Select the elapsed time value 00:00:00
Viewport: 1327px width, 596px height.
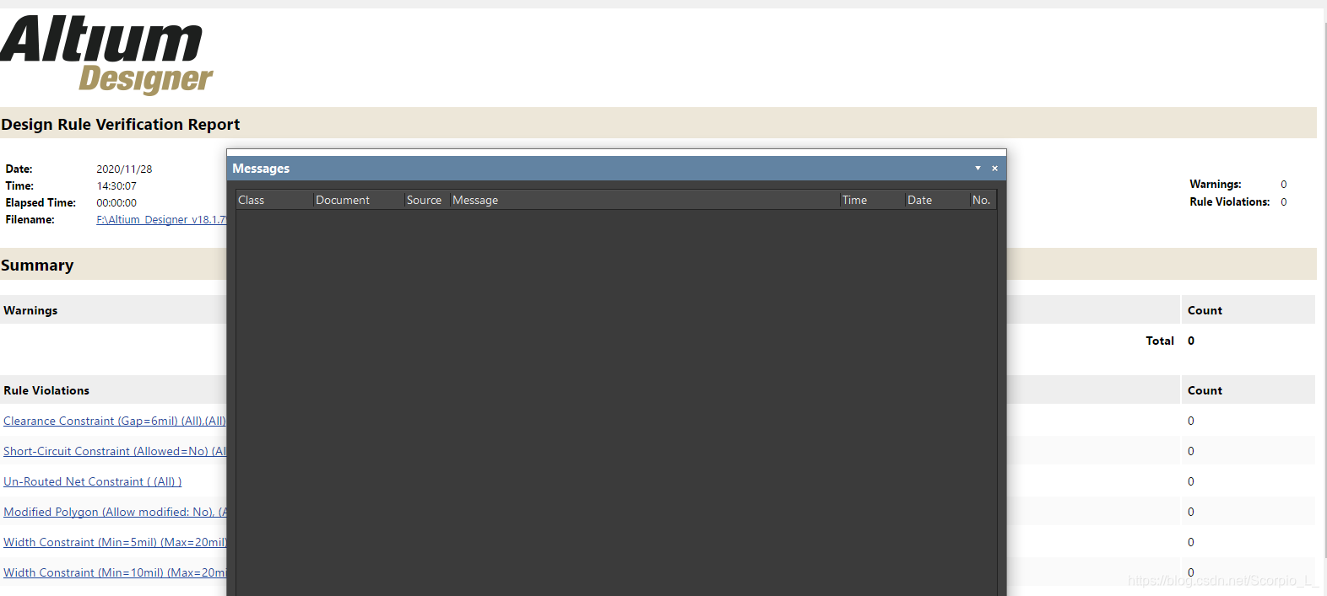116,203
